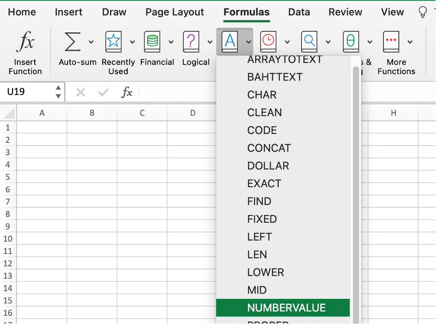Click the Math & Trig theta icon
Viewport: 436px width, 324px height.
(x=351, y=42)
